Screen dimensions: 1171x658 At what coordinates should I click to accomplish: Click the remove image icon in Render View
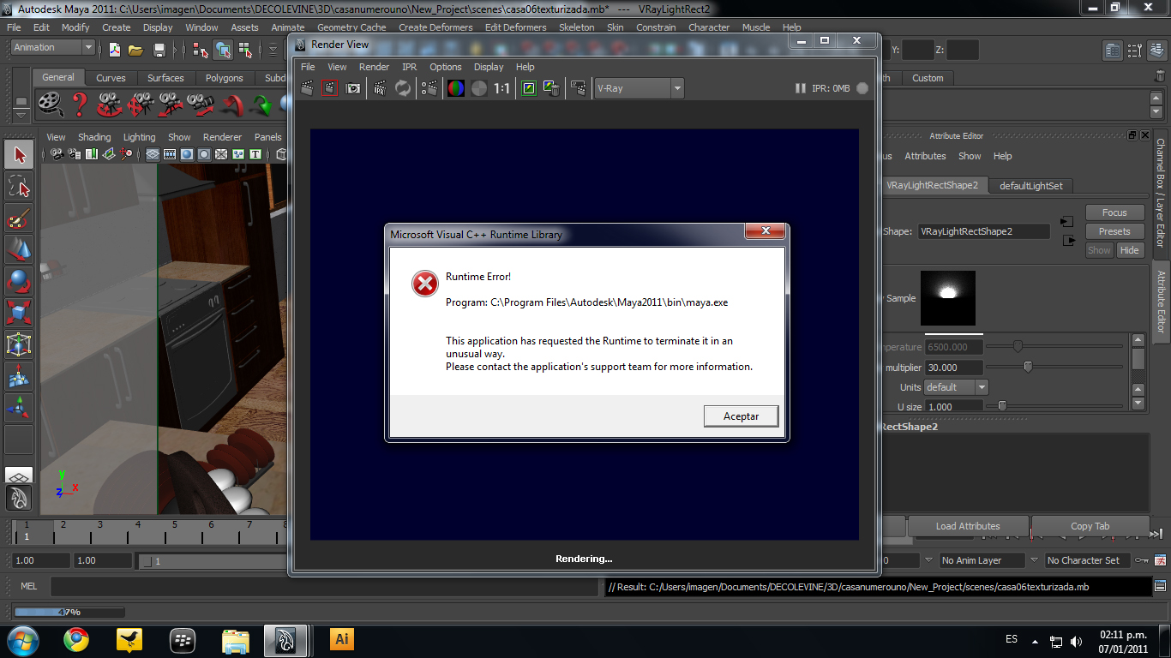[551, 87]
